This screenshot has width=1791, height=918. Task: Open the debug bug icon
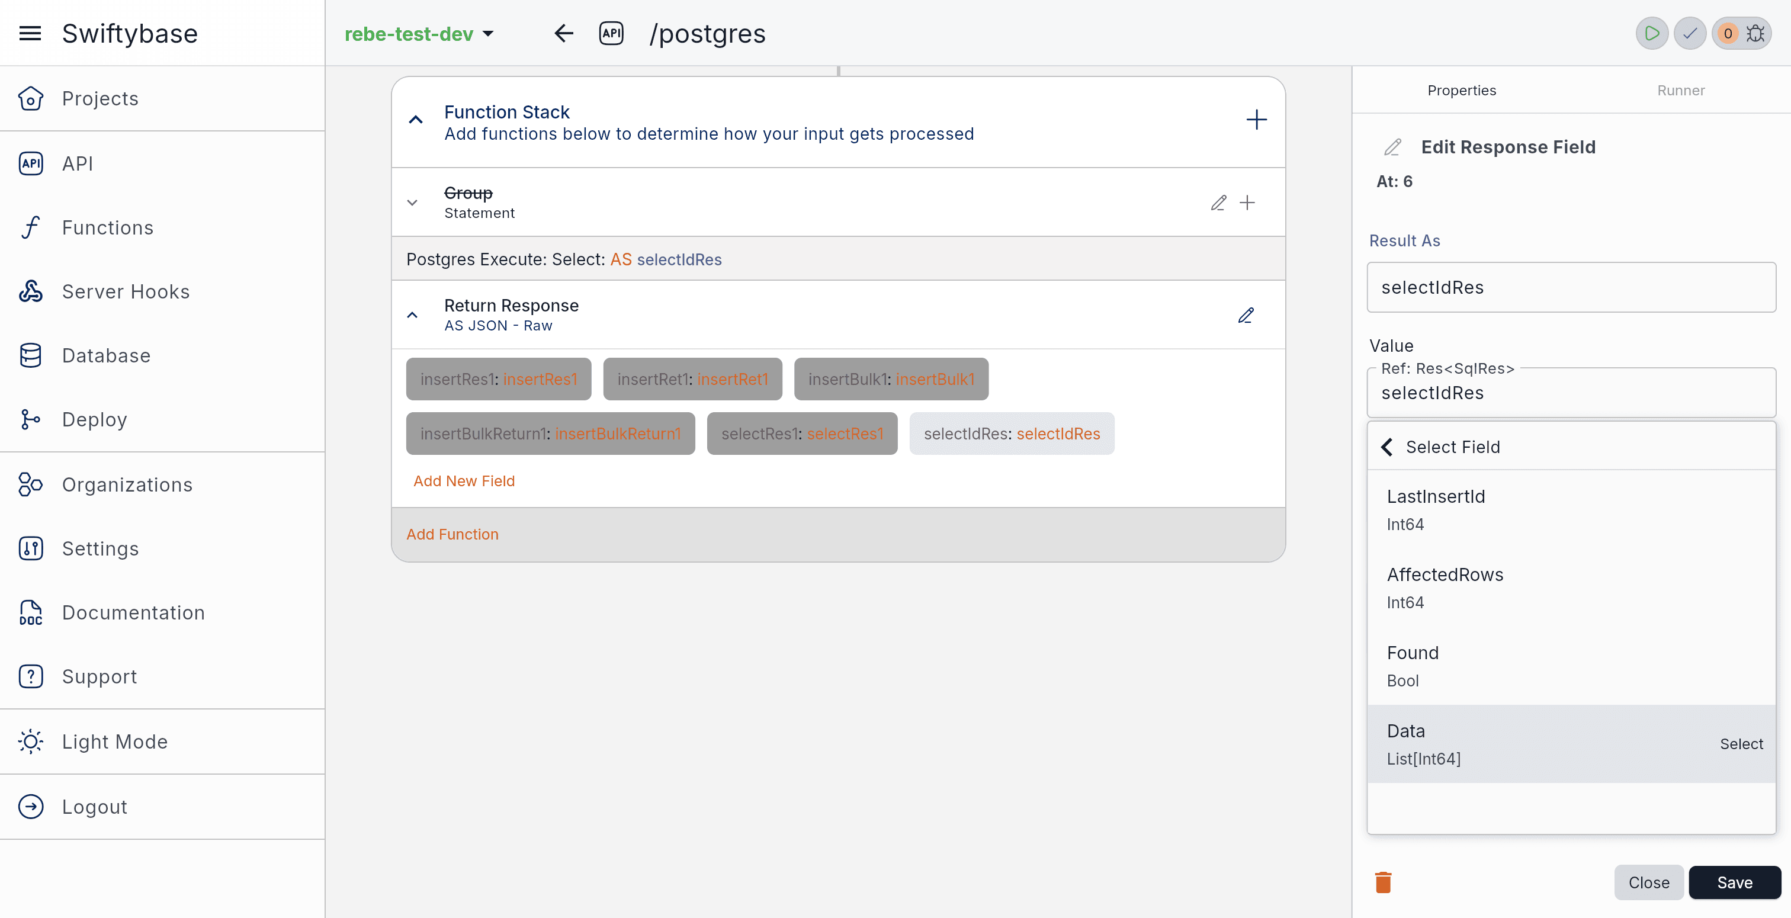point(1755,33)
